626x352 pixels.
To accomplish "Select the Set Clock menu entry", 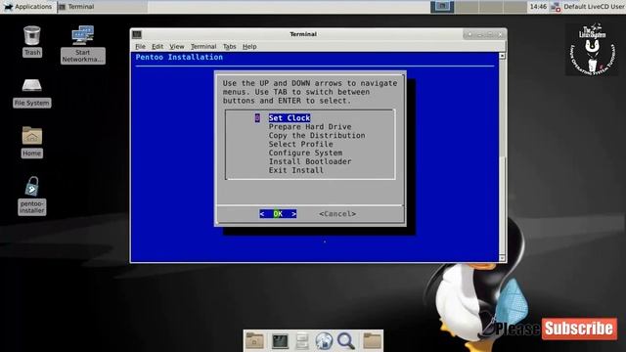I will pos(290,118).
